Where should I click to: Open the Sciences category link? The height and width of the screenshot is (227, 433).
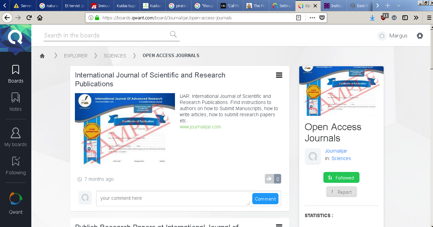coord(341,158)
